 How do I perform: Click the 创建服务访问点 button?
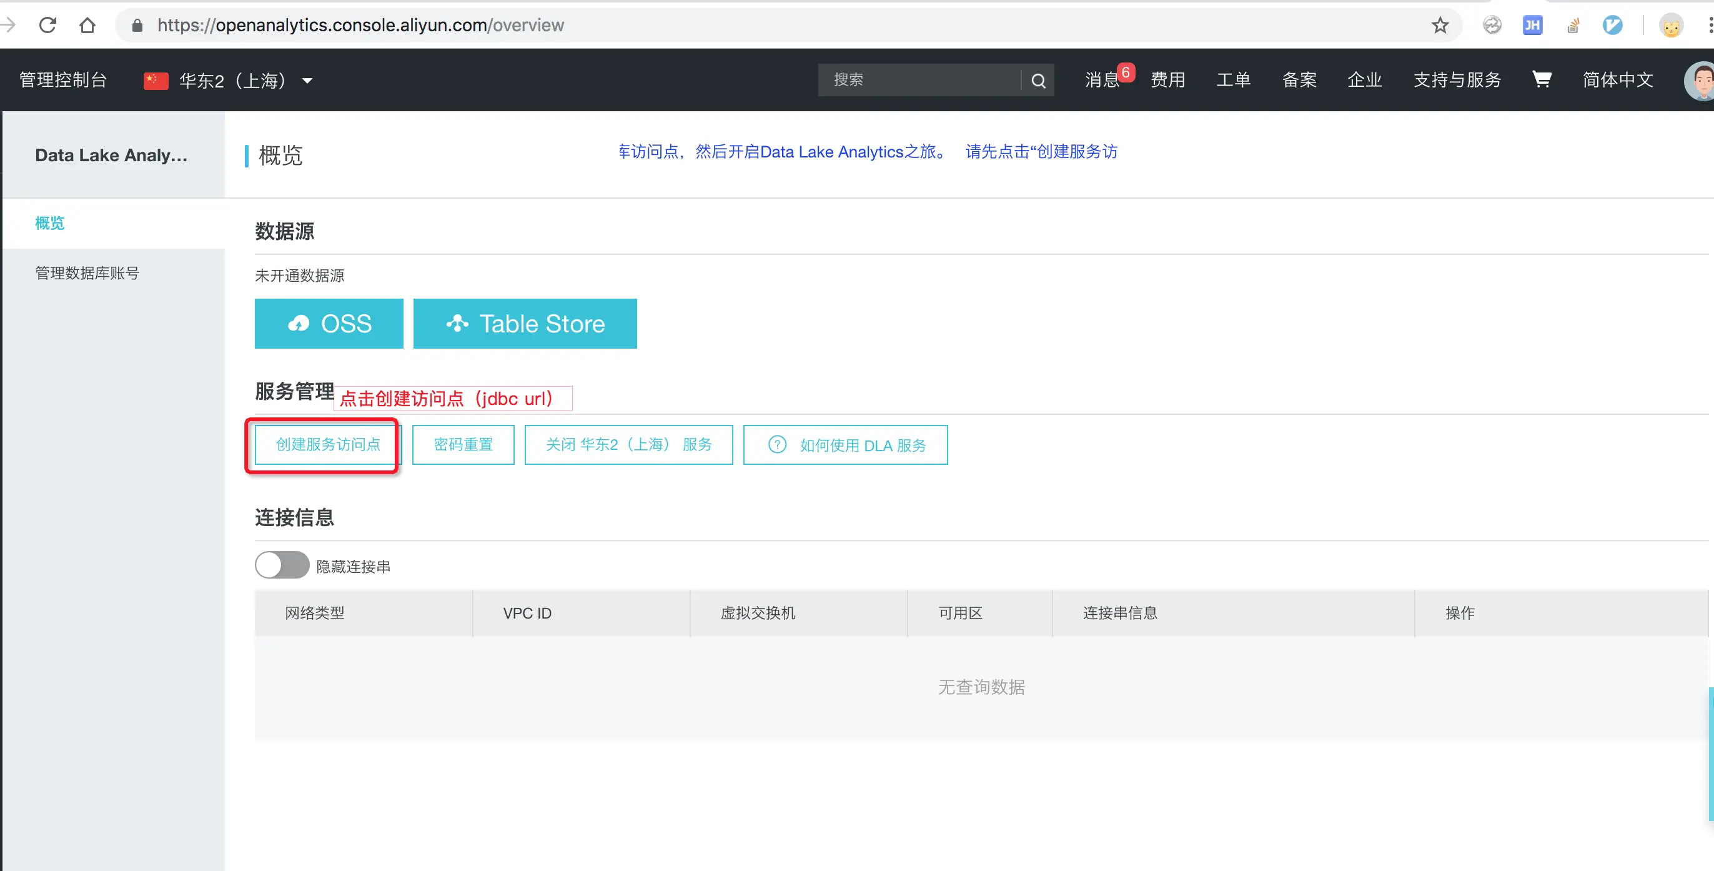pyautogui.click(x=328, y=444)
